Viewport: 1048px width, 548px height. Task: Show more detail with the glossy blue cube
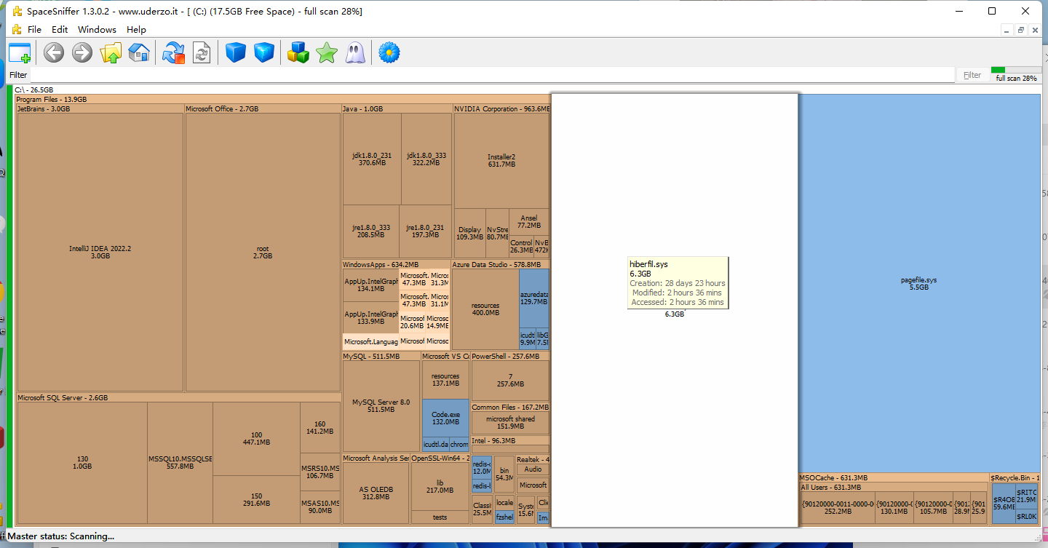pyautogui.click(x=263, y=52)
